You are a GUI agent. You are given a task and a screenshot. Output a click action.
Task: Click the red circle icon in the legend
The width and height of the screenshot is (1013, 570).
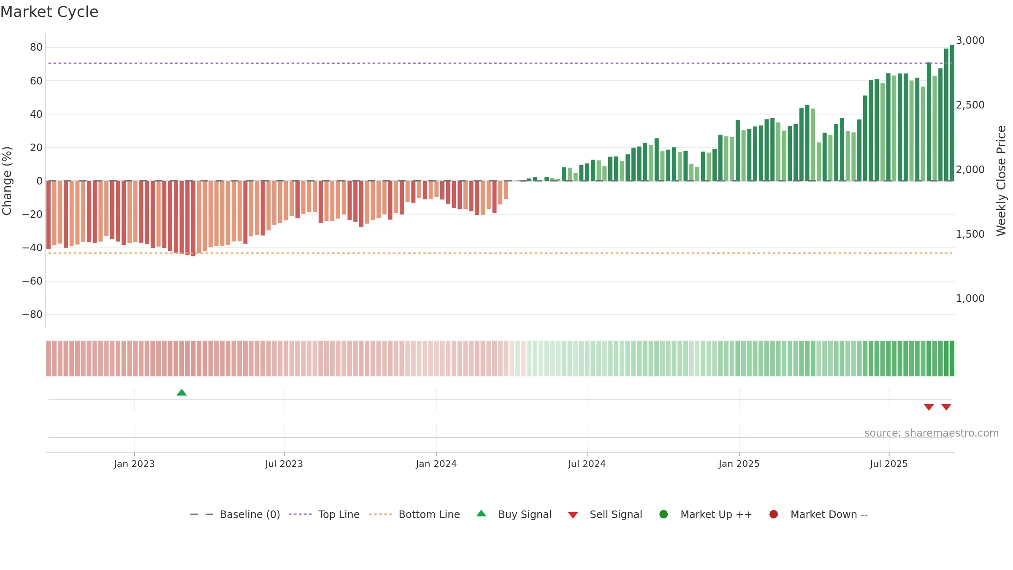[x=774, y=514]
